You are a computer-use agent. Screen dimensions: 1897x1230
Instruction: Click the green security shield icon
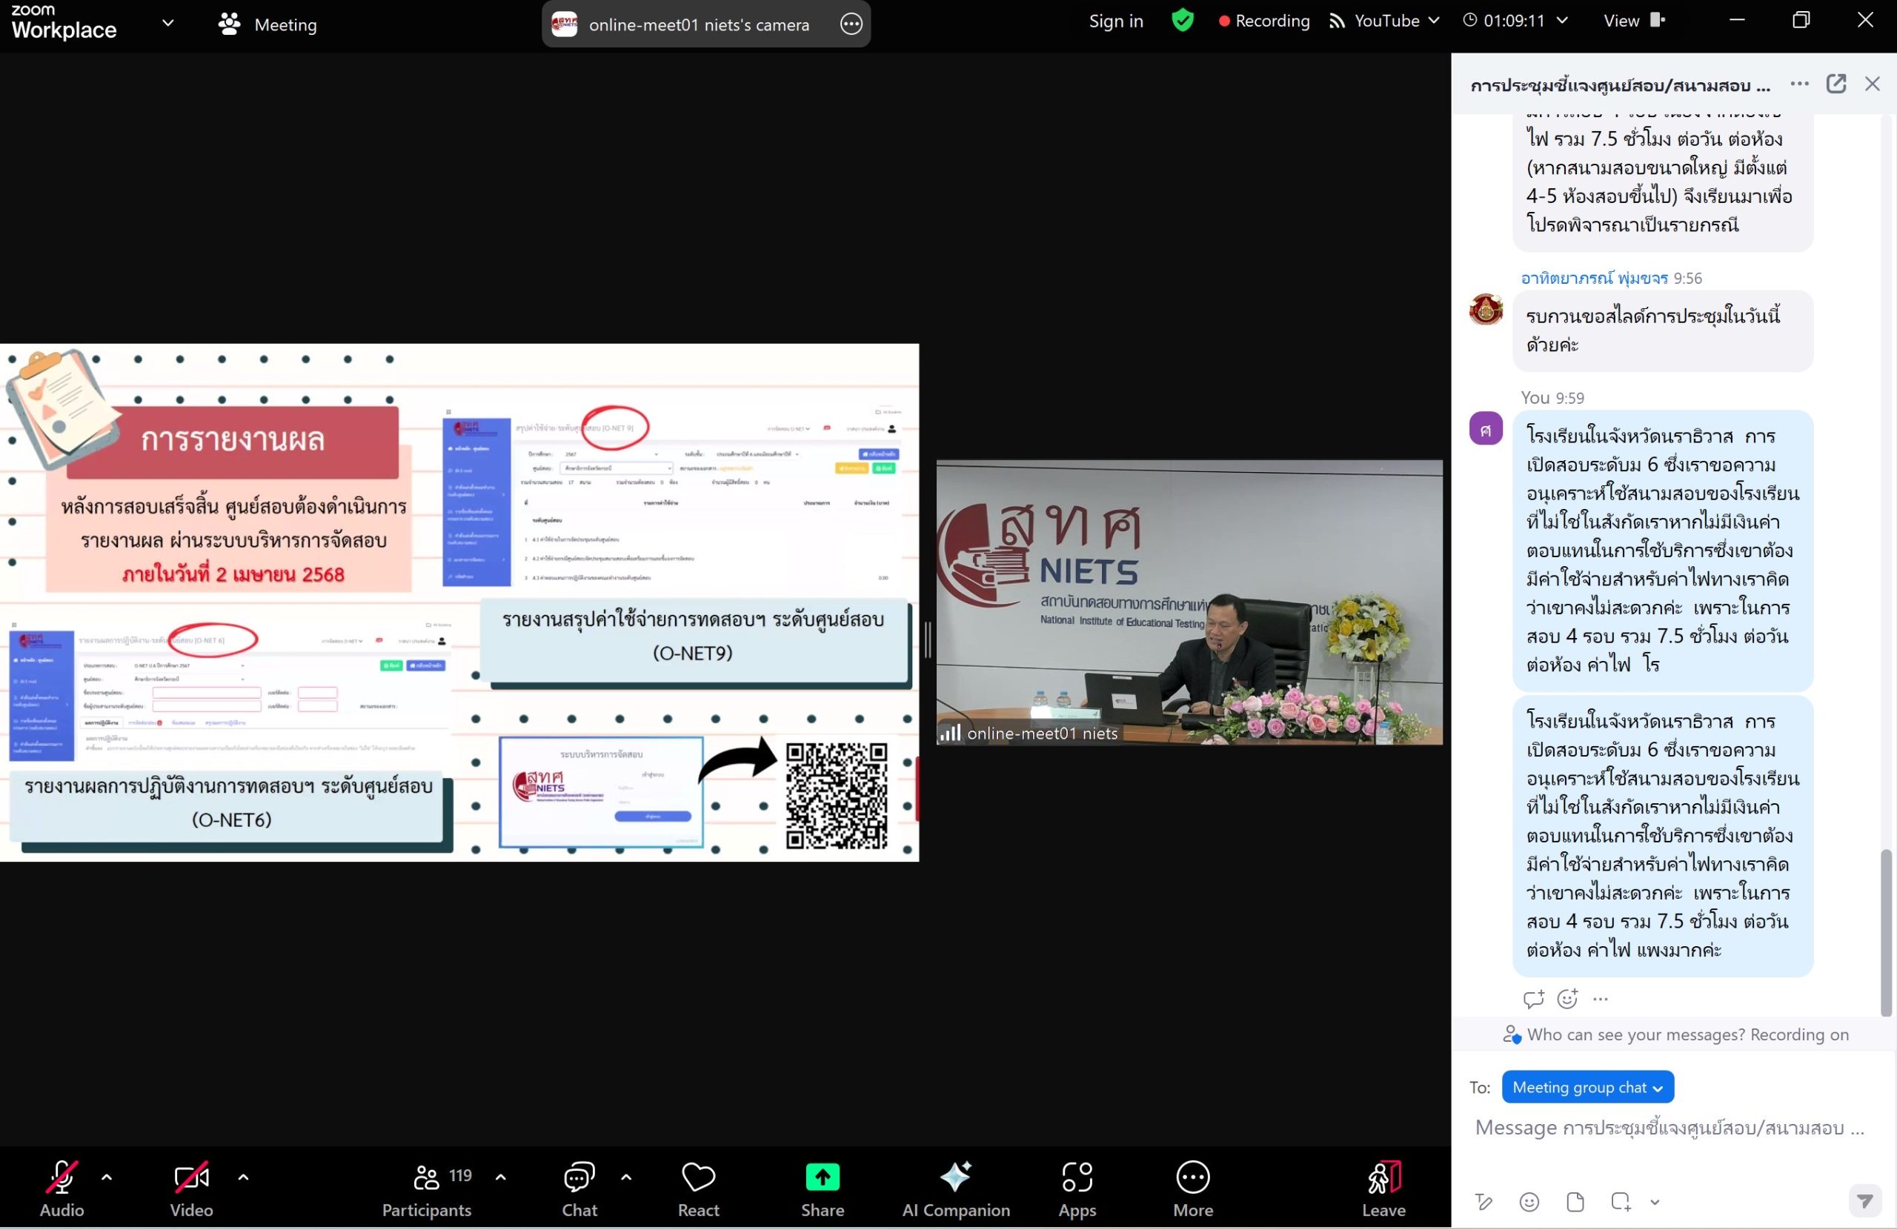tap(1183, 20)
